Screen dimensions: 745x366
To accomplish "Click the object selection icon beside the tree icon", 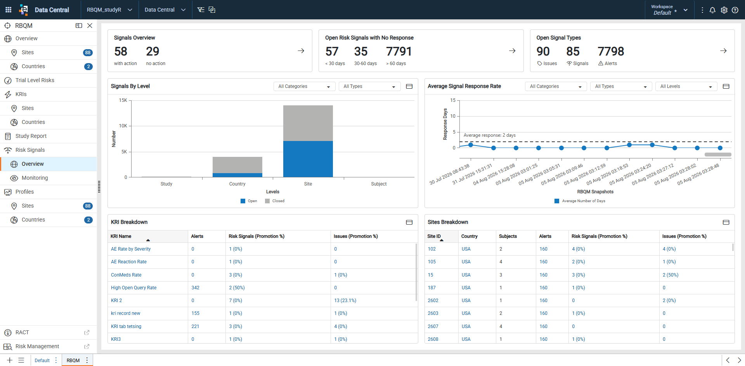I will click(212, 10).
